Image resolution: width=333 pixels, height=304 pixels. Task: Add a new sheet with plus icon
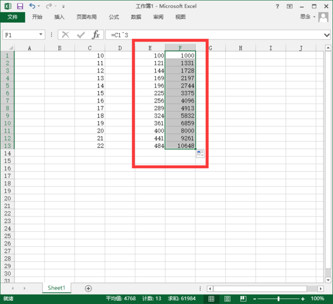[88, 288]
